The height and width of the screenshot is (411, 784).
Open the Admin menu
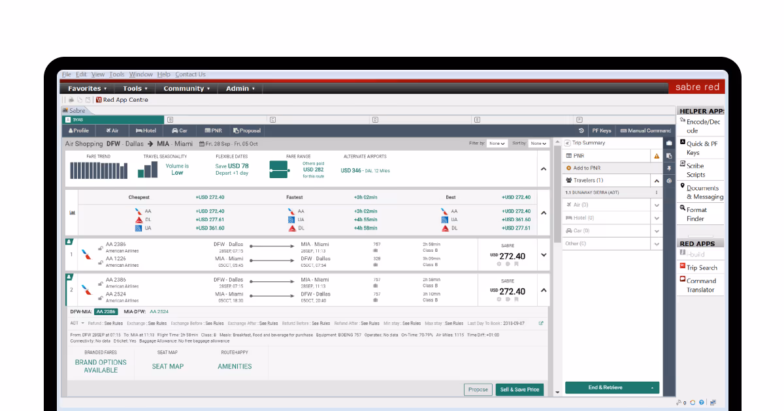(x=240, y=89)
